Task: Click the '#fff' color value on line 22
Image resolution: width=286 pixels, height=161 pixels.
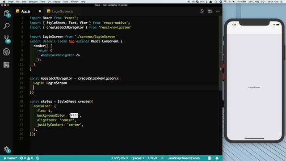Action: tap(74, 115)
